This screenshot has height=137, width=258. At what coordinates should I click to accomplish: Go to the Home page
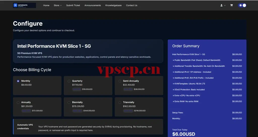pos(46,5)
